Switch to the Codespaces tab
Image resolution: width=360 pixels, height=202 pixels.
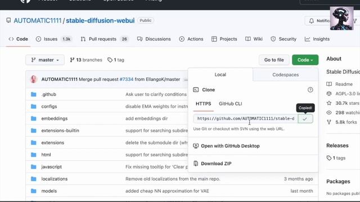[x=285, y=75]
